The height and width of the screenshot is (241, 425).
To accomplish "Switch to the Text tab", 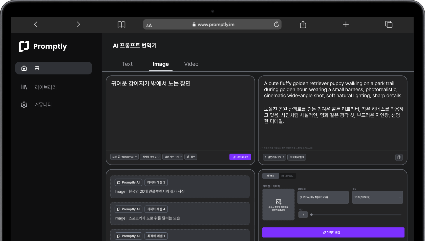I will [127, 64].
